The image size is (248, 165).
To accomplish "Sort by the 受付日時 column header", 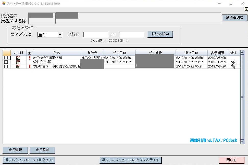I will point(120,53).
